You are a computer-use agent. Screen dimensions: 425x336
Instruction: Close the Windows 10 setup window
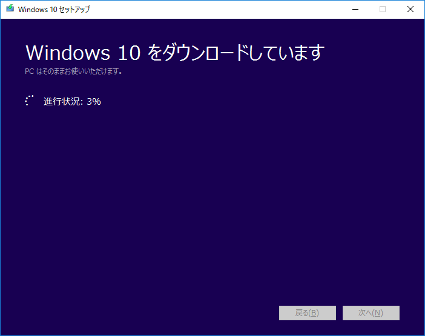tap(410, 9)
